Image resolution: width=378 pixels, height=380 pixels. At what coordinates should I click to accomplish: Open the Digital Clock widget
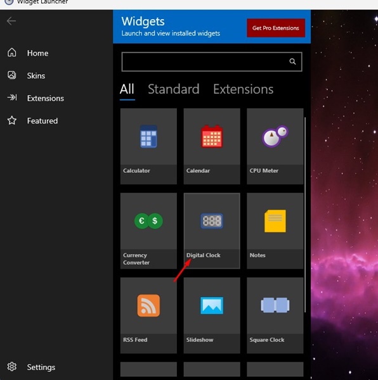pyautogui.click(x=212, y=231)
